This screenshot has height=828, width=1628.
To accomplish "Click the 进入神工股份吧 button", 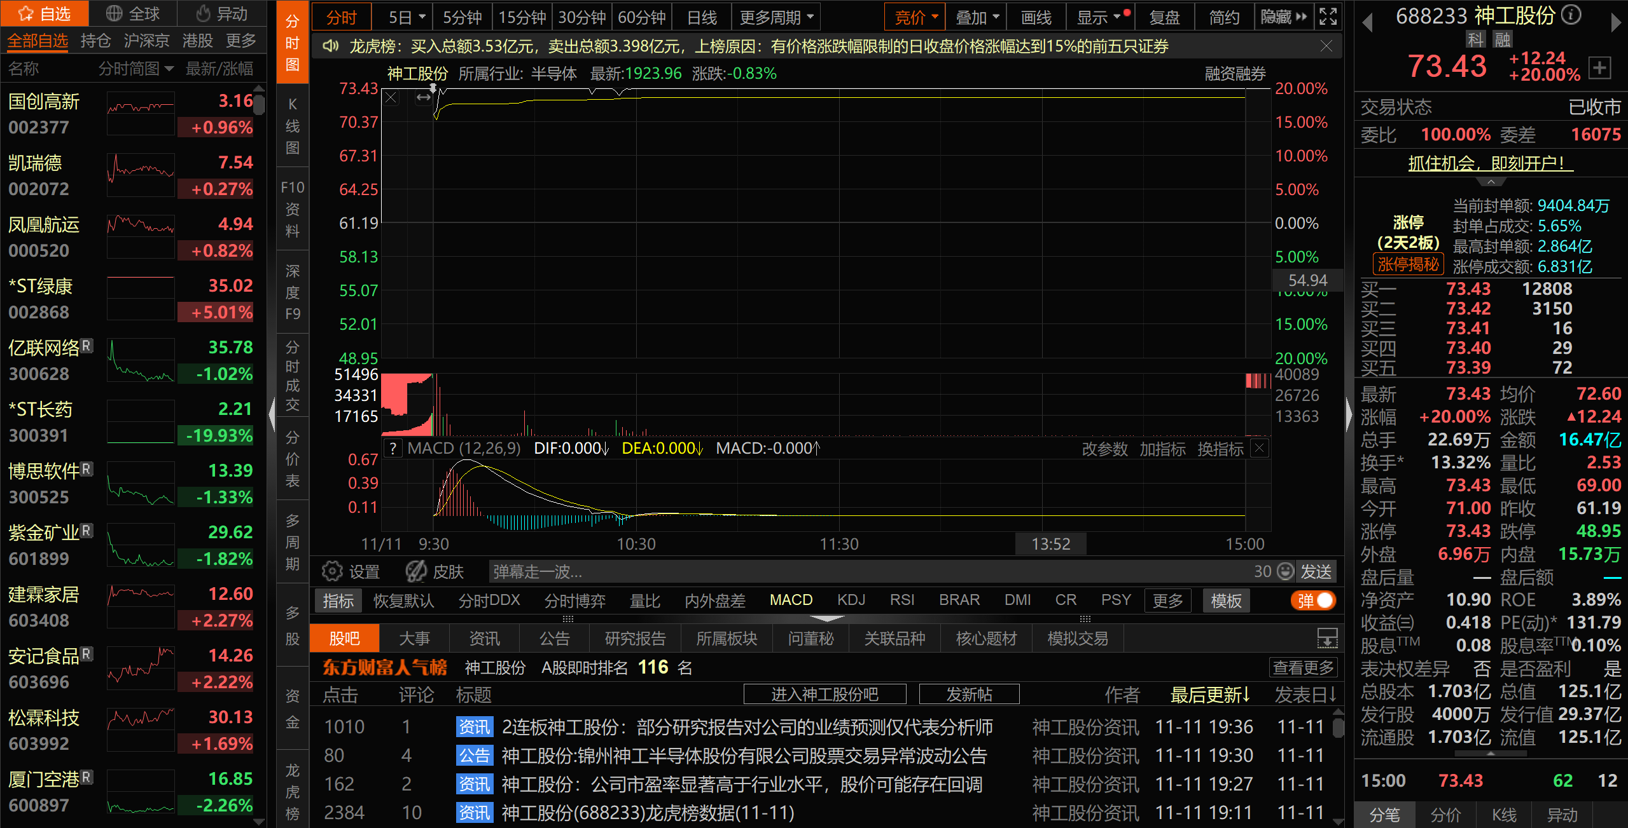I will (x=824, y=694).
